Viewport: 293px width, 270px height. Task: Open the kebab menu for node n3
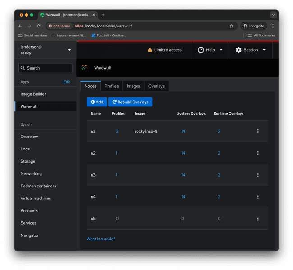pyautogui.click(x=258, y=175)
